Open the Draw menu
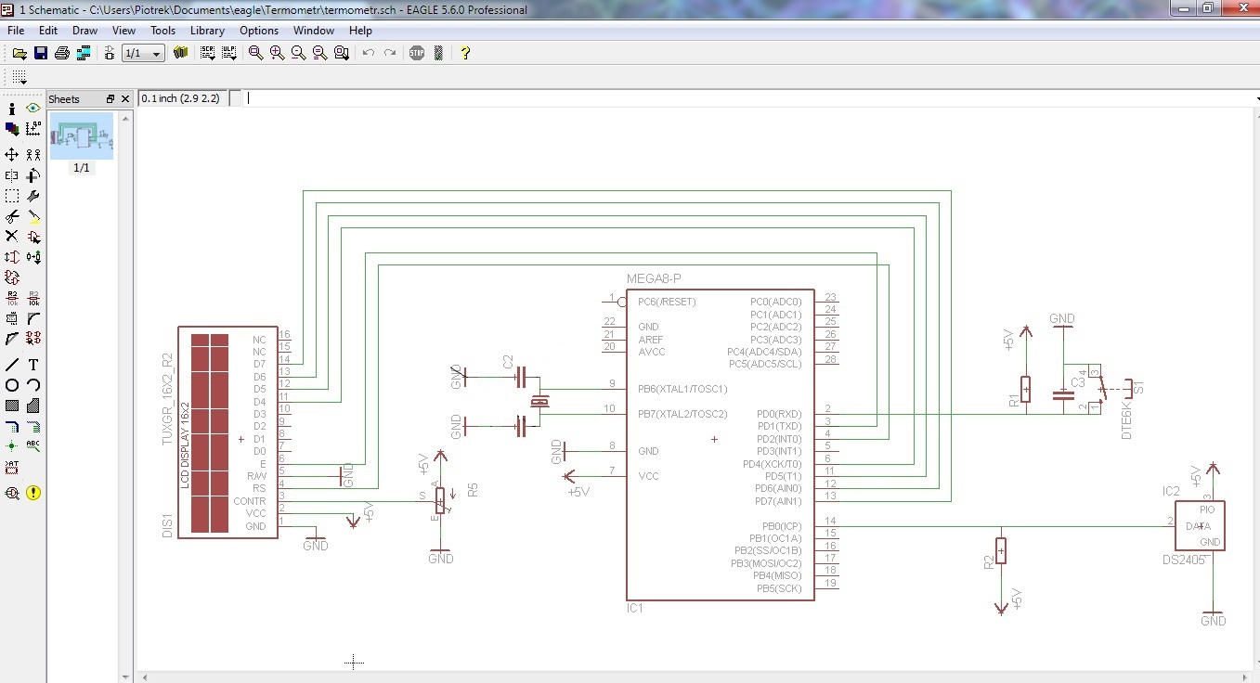 84,31
